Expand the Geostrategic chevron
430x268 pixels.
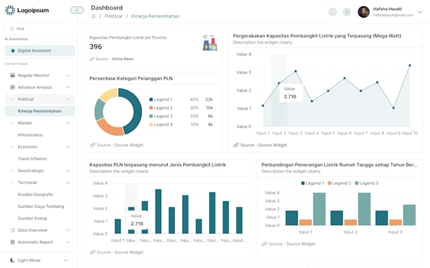[68, 171]
